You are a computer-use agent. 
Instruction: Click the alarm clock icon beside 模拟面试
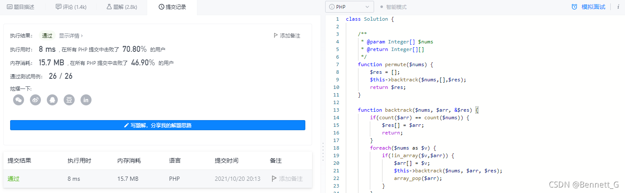click(574, 7)
